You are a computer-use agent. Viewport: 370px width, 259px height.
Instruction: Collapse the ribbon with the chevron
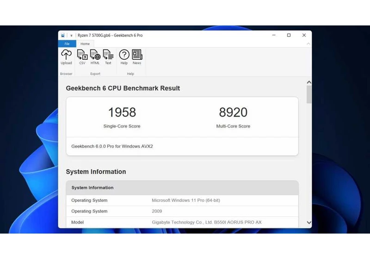[x=308, y=43]
